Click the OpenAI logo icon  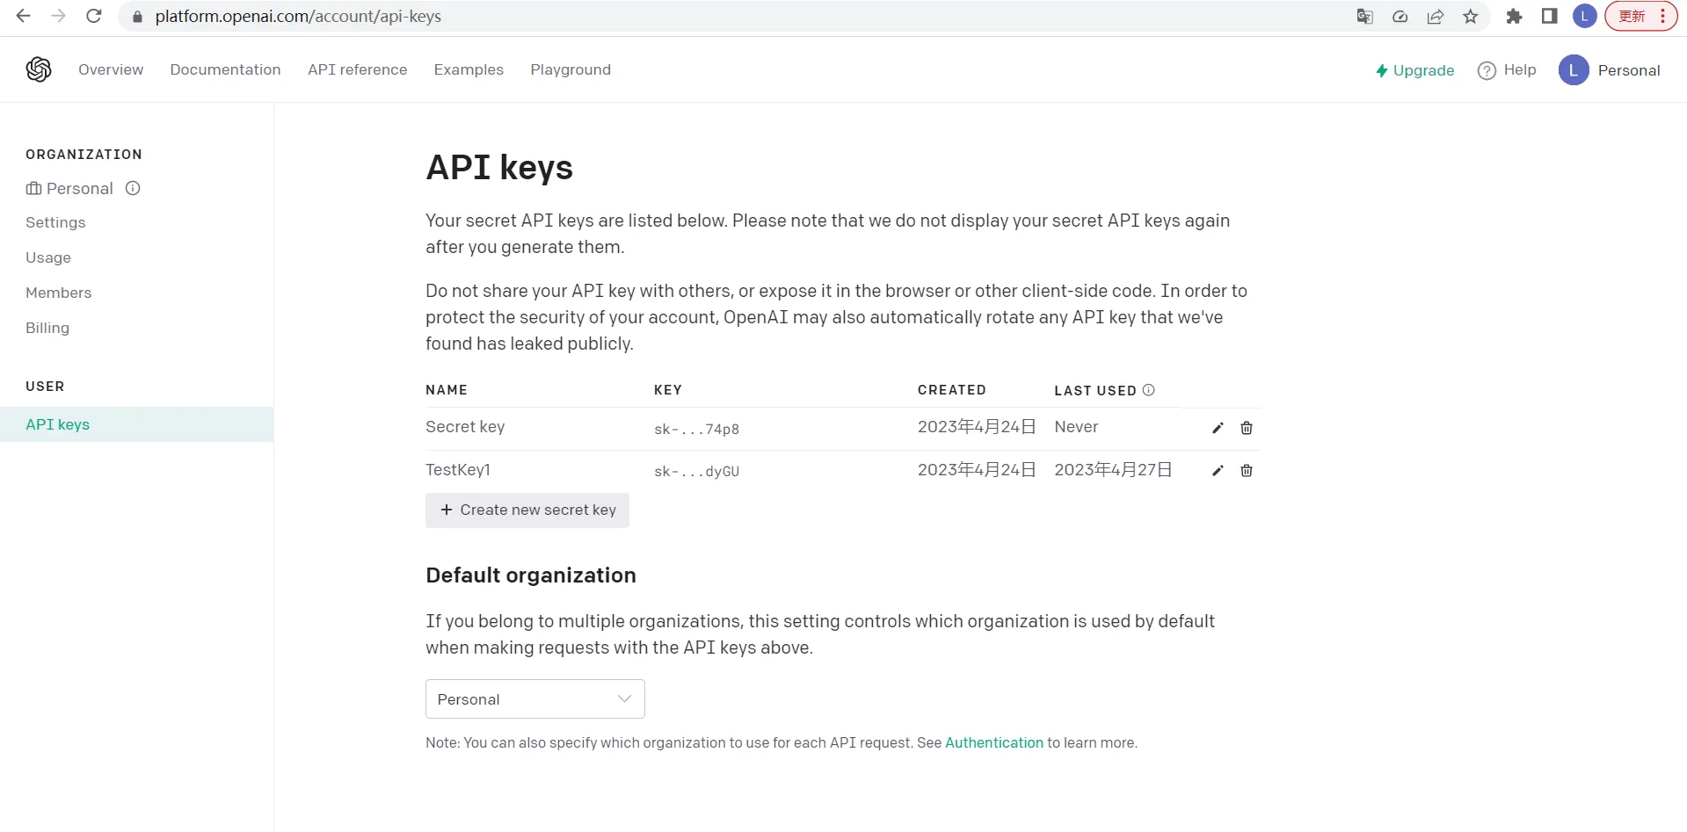[x=39, y=69]
